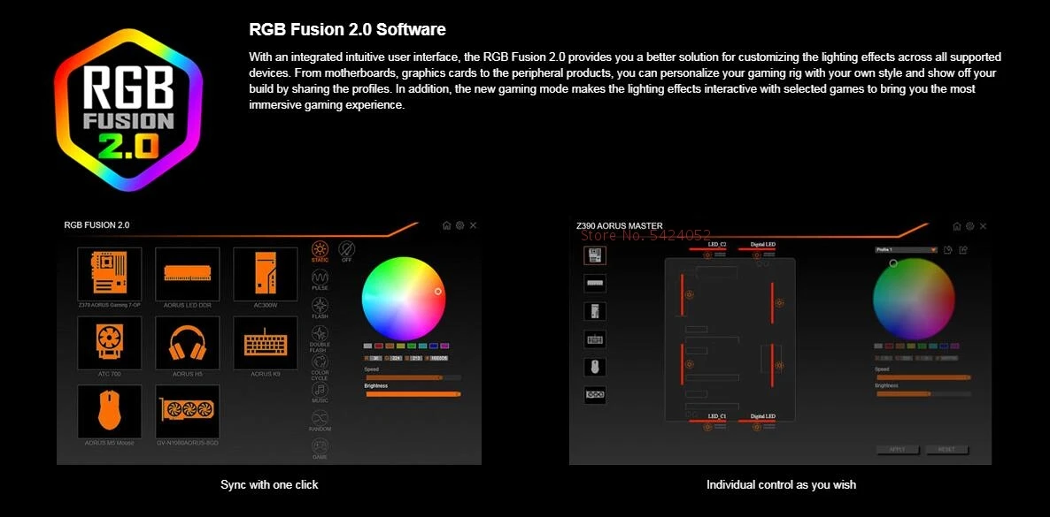
Task: Click the hex color code field in RGB Fusion window
Action: pos(439,359)
